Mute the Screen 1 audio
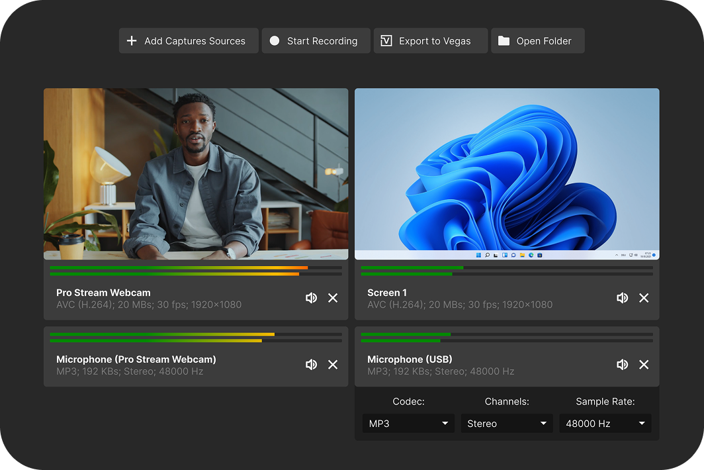 click(623, 298)
